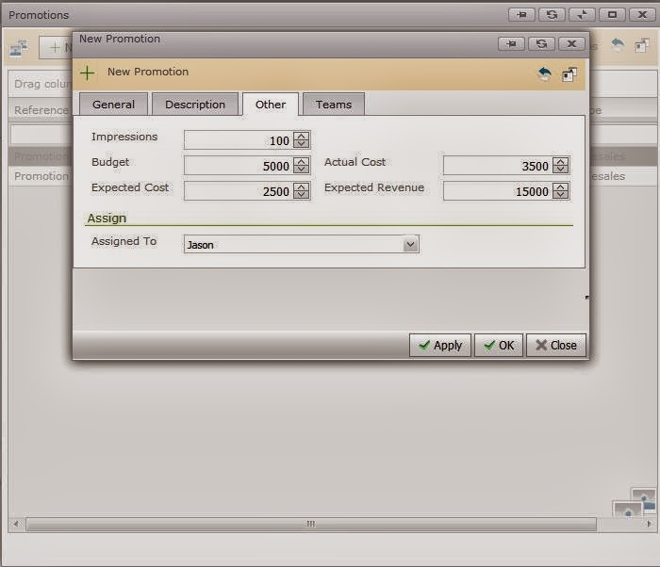Increase the Expected Cost value
The height and width of the screenshot is (567, 660).
[x=301, y=186]
